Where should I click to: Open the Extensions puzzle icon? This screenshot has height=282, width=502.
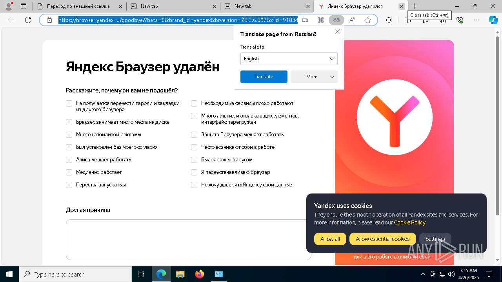tap(389, 20)
